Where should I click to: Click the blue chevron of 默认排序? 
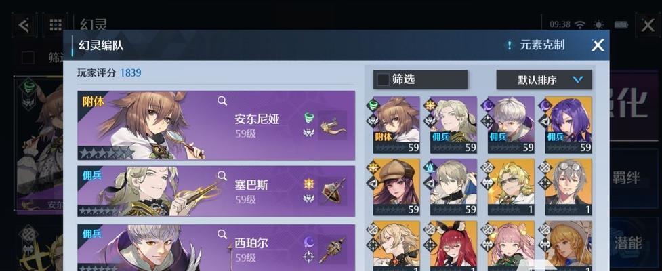point(577,80)
